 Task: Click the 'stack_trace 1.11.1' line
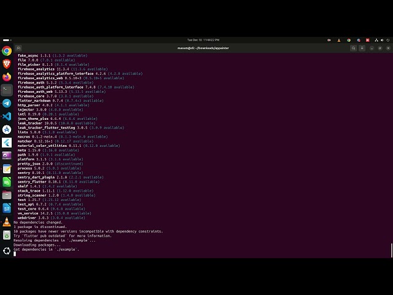click(x=56, y=191)
